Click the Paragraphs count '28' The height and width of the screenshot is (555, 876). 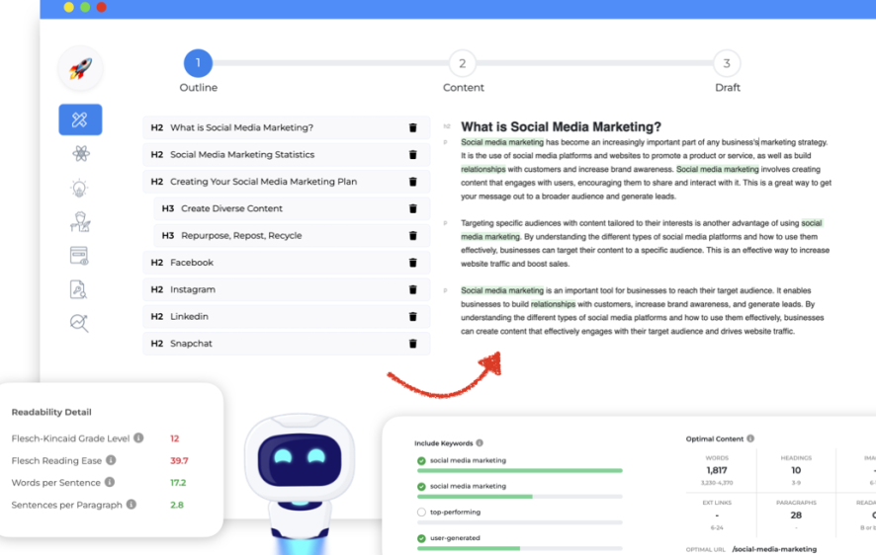796,515
